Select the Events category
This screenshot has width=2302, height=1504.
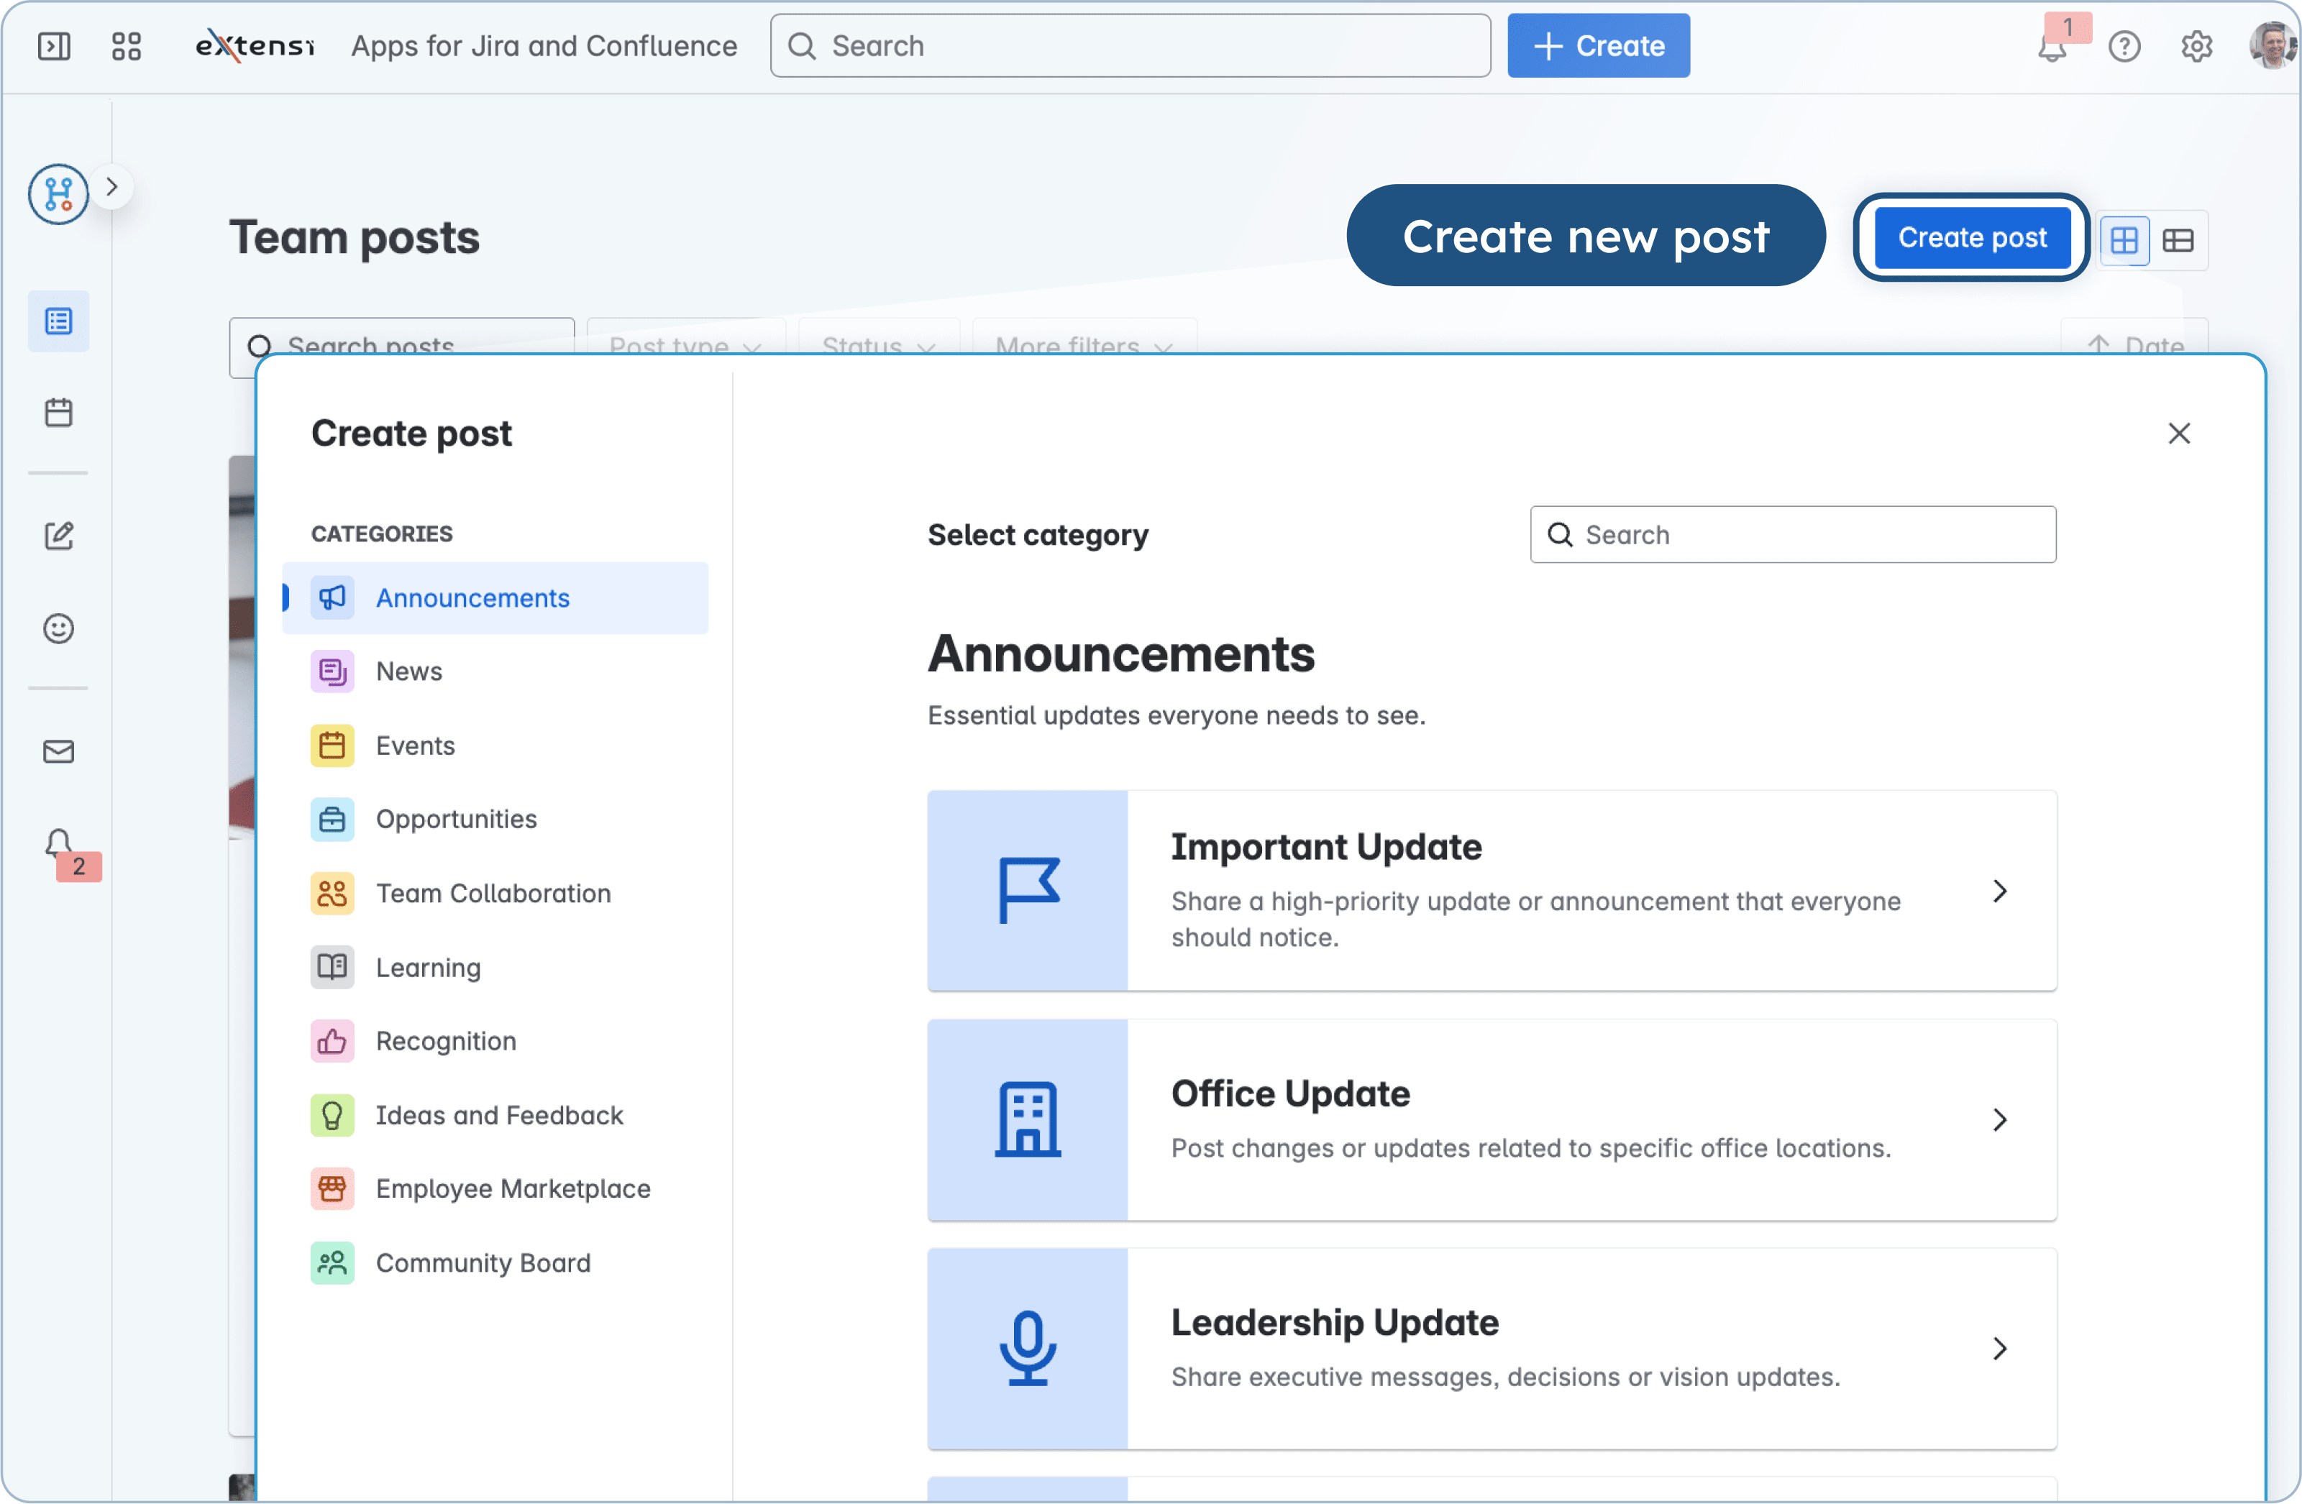tap(415, 746)
